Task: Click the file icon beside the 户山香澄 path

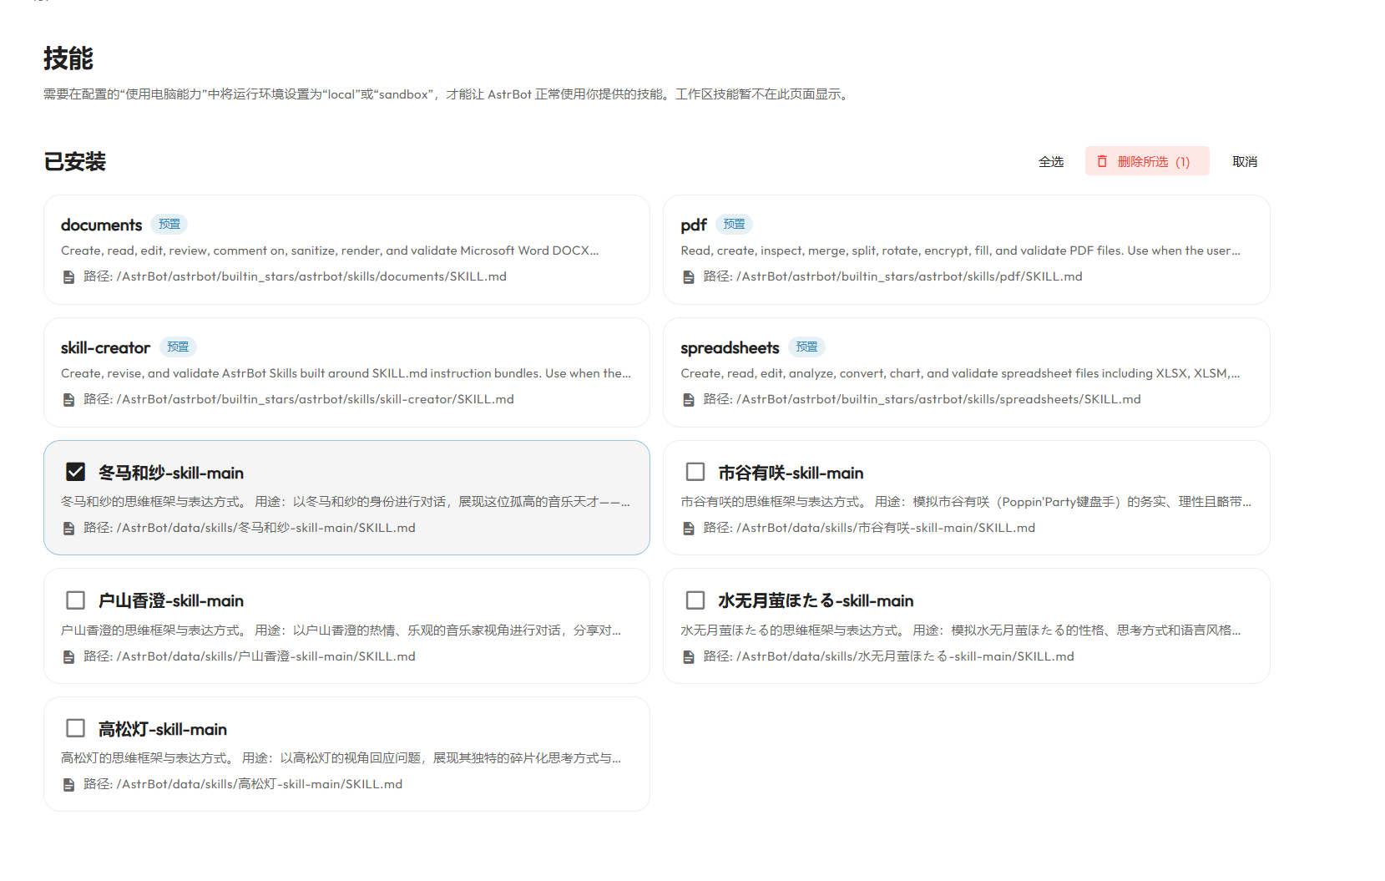Action: coord(69,657)
